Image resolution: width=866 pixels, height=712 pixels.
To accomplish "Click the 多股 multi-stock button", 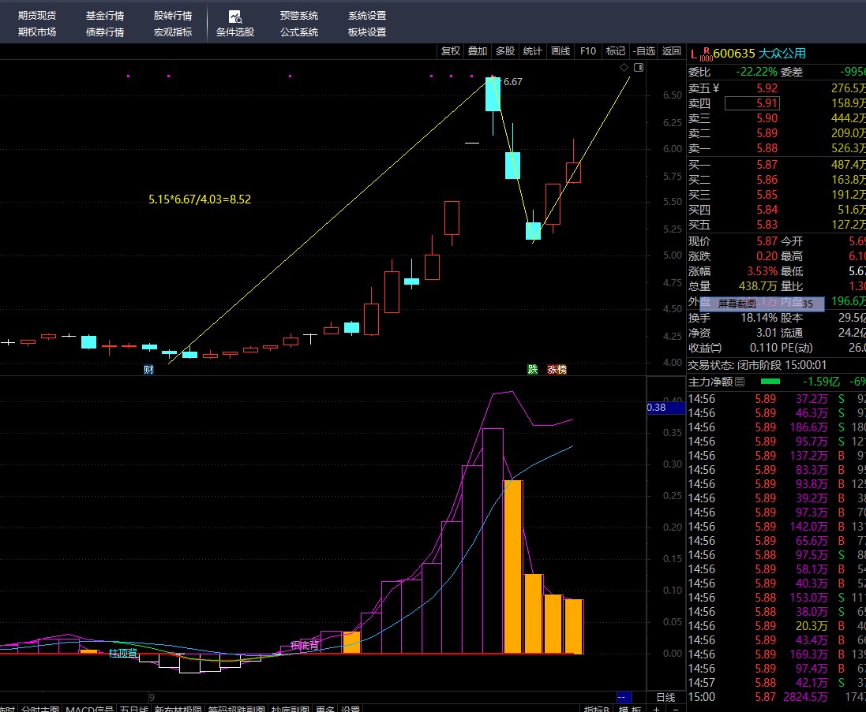I will [x=505, y=50].
